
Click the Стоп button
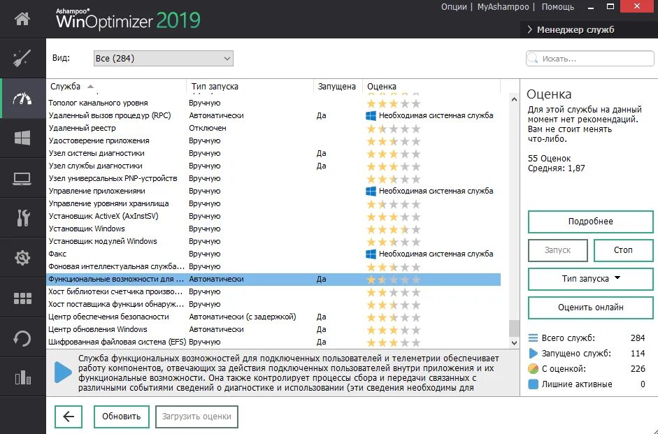click(x=623, y=250)
